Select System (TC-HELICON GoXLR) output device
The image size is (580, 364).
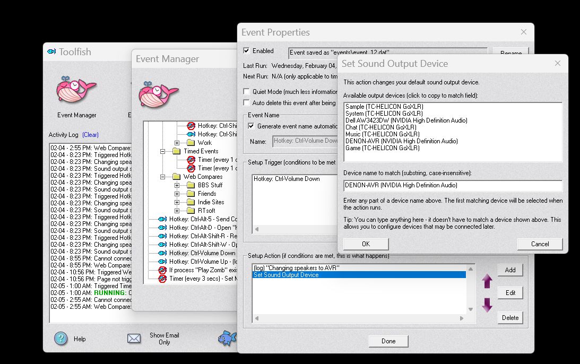(384, 114)
